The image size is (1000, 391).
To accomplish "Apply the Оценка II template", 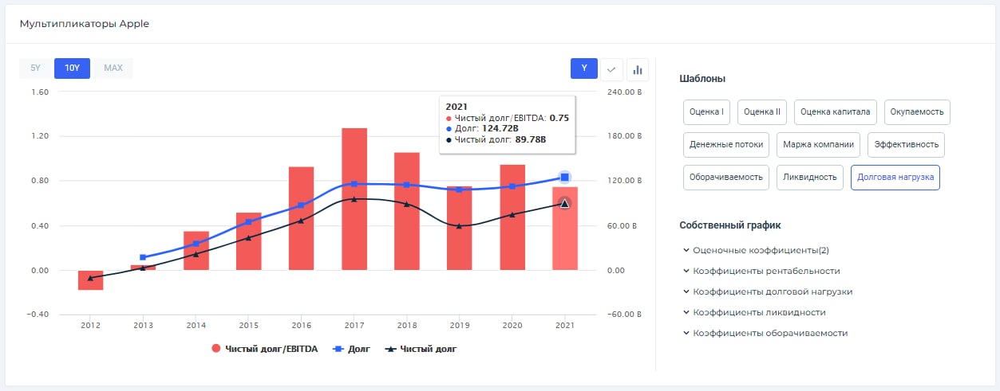I will pyautogui.click(x=761, y=111).
